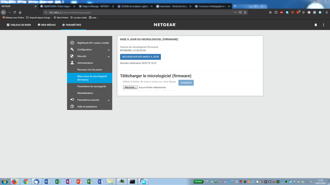This screenshot has height=185, width=330.
Task: Click the NETGEAR logo
Action: pos(165,25)
